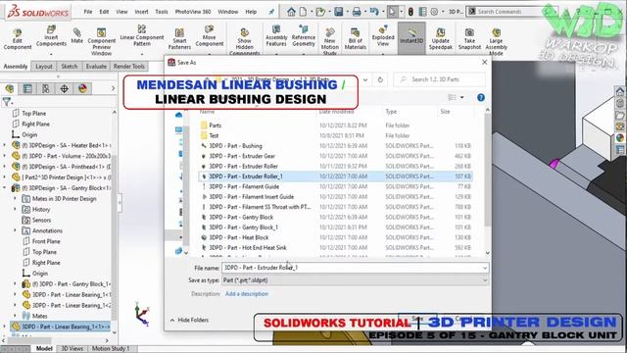The width and height of the screenshot is (627, 353).
Task: Open the DimXpert manager tab icon
Action: [64, 88]
